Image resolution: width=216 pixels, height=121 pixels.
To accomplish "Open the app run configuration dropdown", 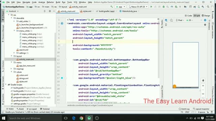I will (120, 7).
